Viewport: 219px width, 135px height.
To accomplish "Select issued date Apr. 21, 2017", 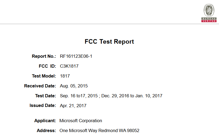I will coord(73,106).
